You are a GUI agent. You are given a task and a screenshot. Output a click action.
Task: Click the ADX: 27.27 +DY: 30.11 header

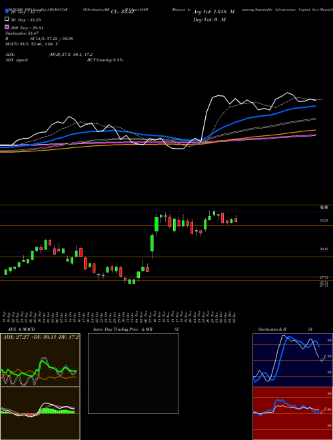pyautogui.click(x=41, y=337)
